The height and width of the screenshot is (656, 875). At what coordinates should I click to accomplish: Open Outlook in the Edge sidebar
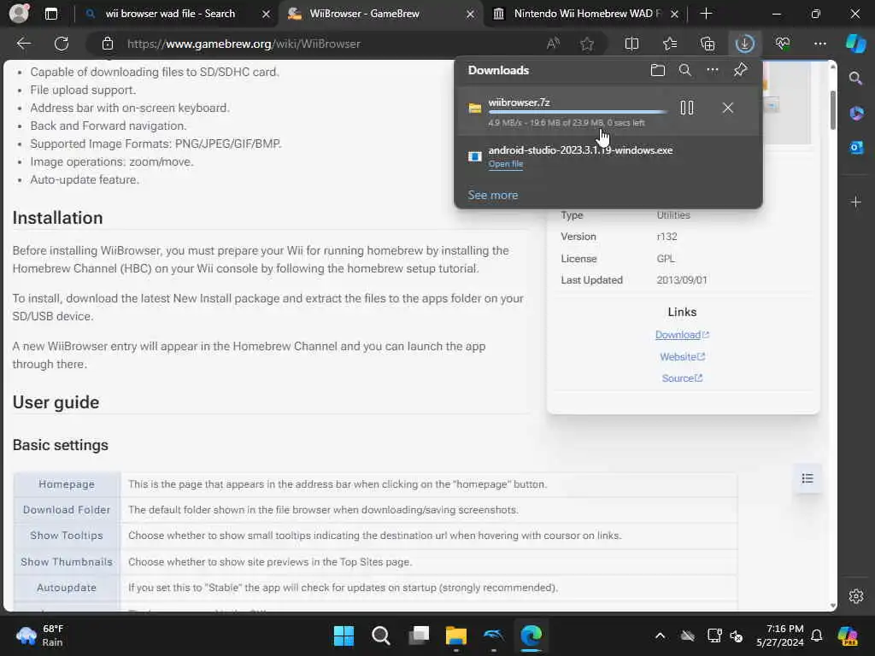tap(856, 147)
